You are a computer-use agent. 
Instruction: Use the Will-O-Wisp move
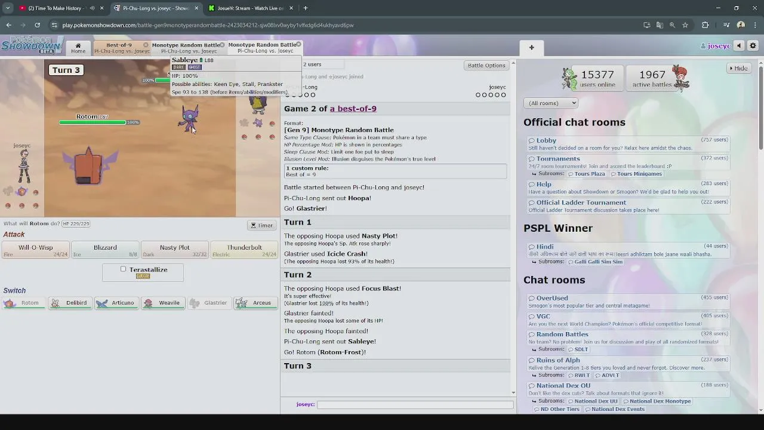click(x=36, y=250)
